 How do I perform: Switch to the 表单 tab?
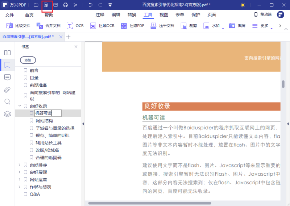[x=180, y=15]
